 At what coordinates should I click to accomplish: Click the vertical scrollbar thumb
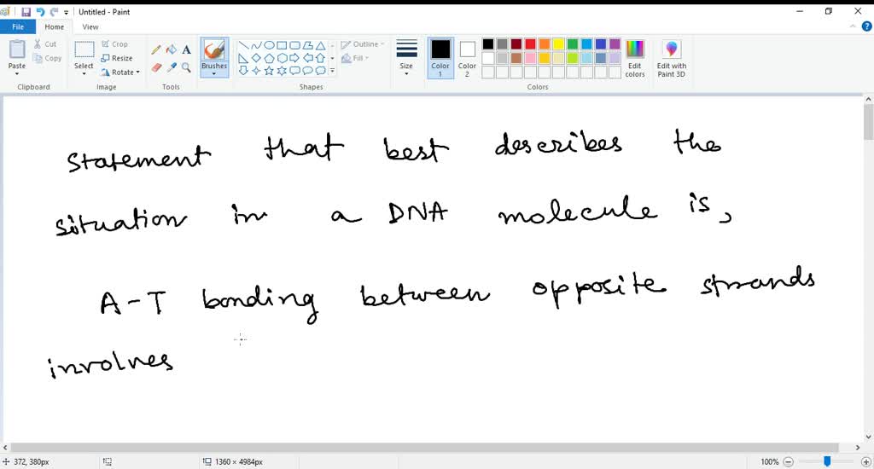[868, 122]
